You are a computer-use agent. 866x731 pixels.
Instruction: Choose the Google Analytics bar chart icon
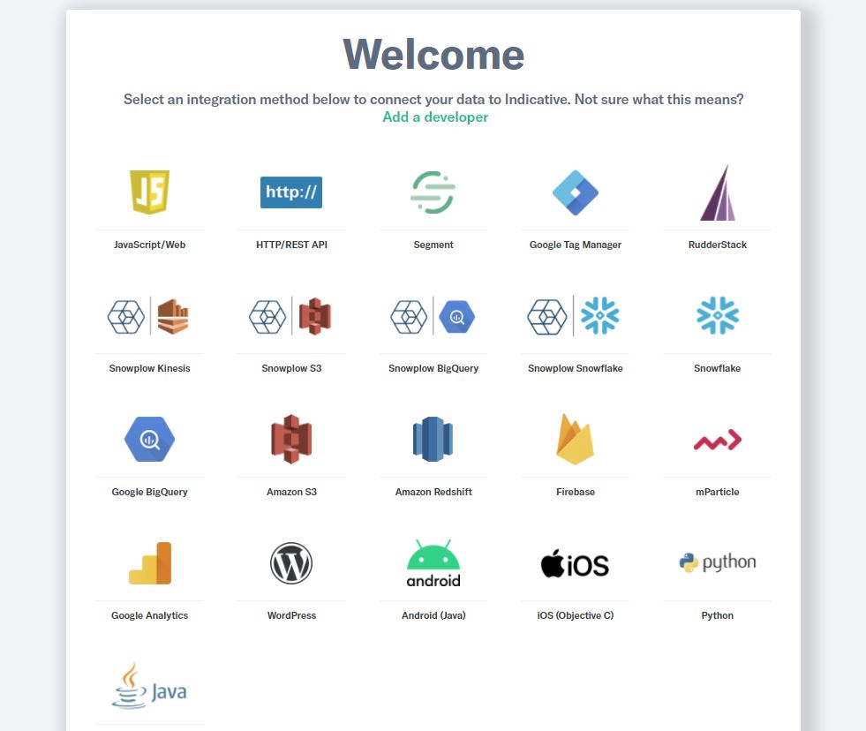pos(150,563)
